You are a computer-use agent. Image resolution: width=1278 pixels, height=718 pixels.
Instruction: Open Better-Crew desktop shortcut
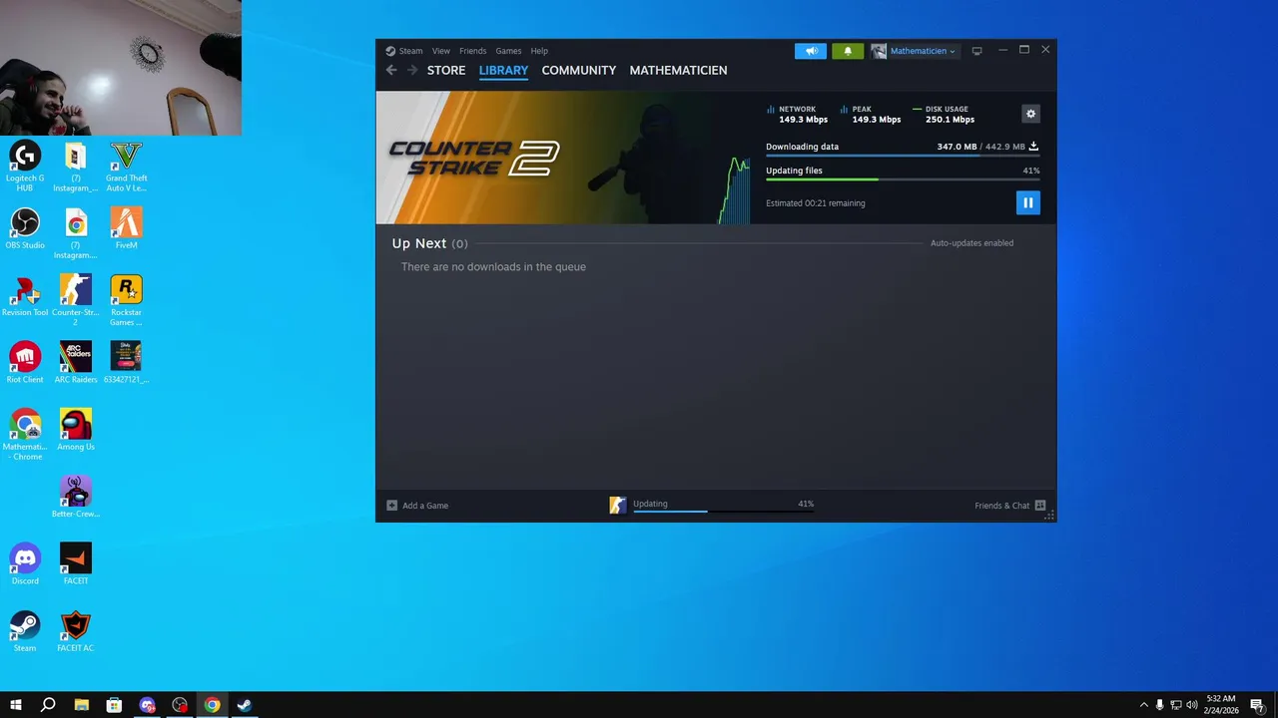76,497
